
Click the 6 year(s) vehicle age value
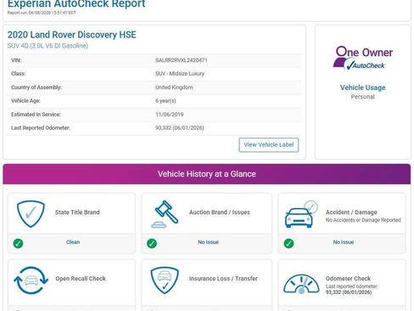point(165,101)
